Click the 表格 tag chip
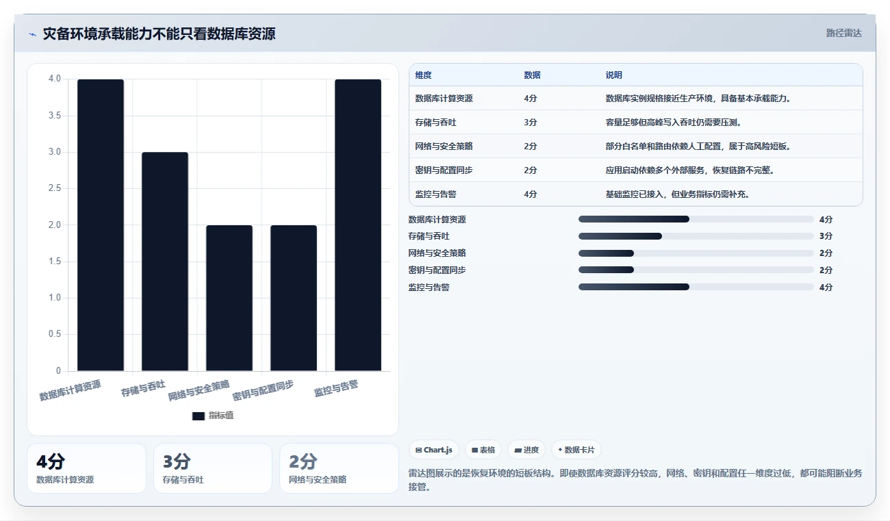The height and width of the screenshot is (521, 890). tap(483, 450)
